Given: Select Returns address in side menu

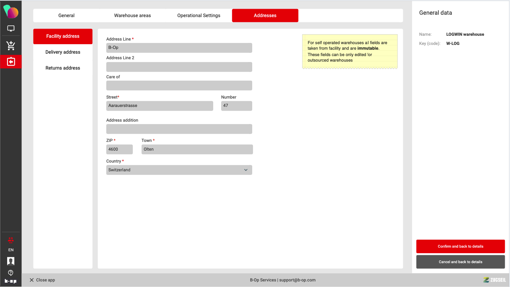Looking at the screenshot, I should 63,68.
